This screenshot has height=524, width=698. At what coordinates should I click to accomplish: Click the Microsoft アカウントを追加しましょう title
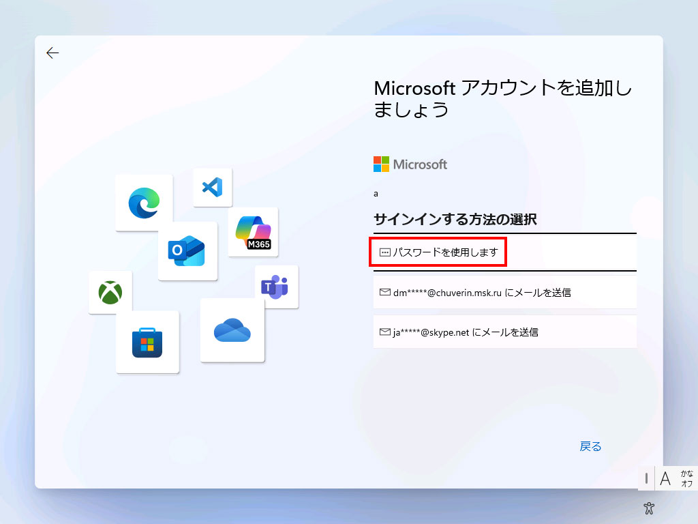(x=503, y=99)
